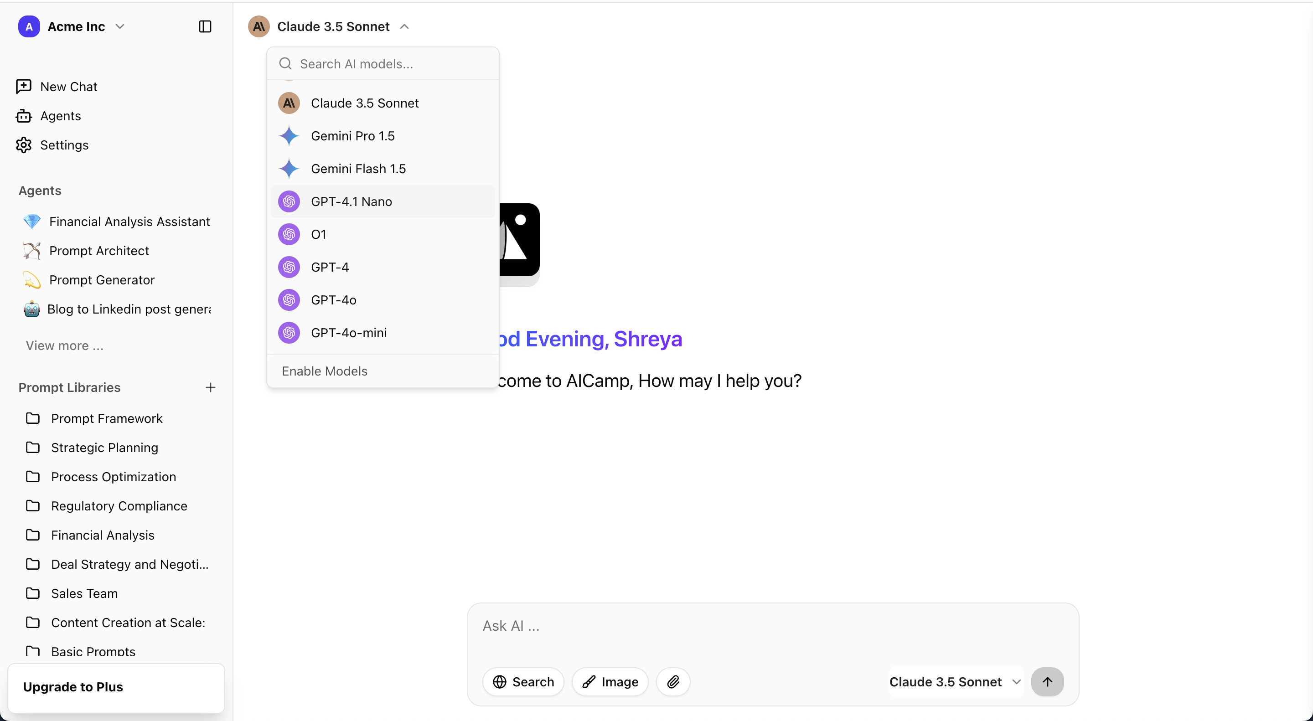Select GPT-4.1 Nano model
This screenshot has height=721, width=1313.
383,201
